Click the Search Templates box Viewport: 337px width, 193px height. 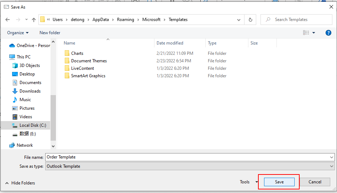(x=296, y=20)
